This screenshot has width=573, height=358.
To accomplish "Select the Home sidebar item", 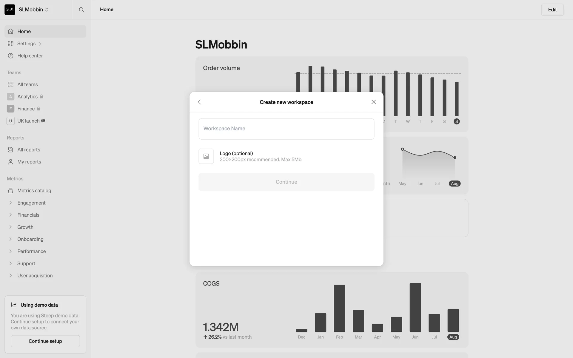I will 24,32.
